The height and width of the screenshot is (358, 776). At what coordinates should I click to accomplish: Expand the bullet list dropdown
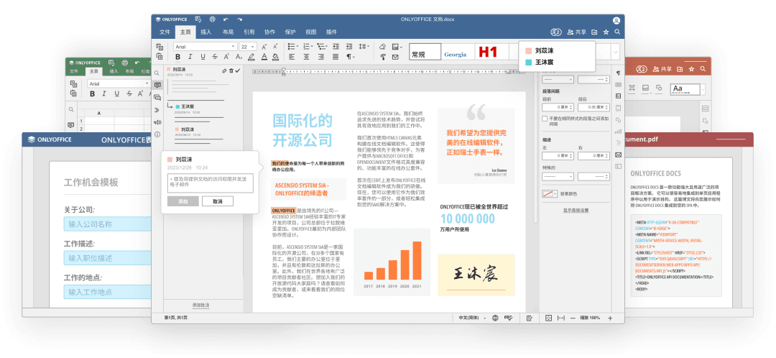coord(298,46)
